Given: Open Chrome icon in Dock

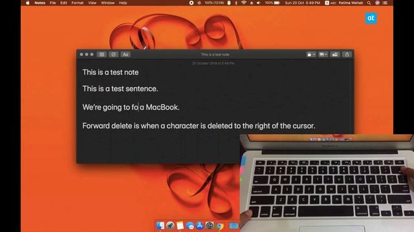Looking at the screenshot, I should coord(220,226).
